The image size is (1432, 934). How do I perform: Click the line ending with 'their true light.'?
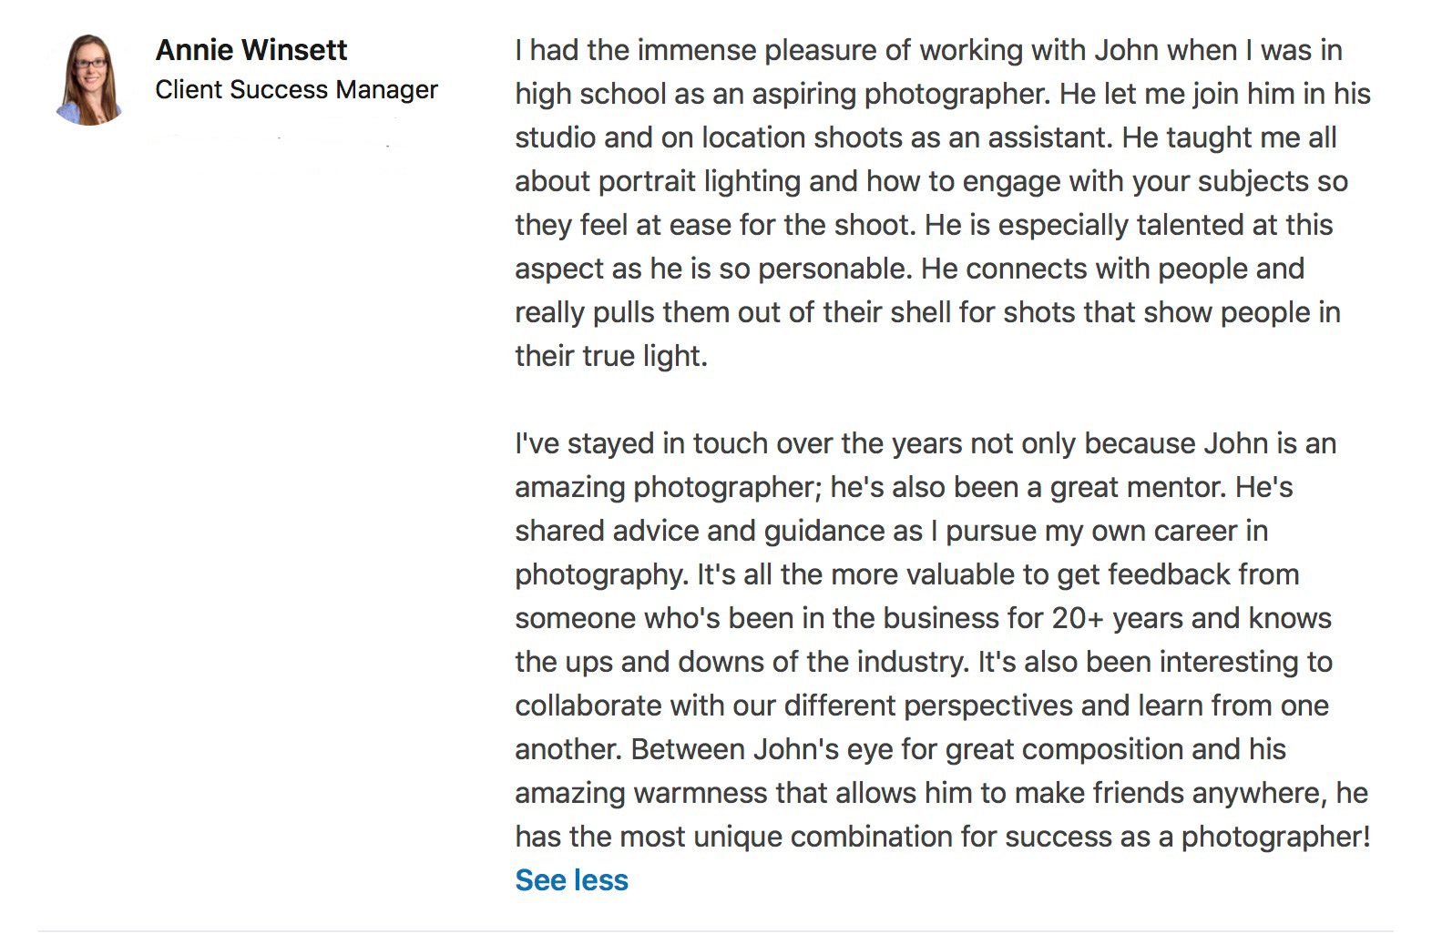click(610, 356)
